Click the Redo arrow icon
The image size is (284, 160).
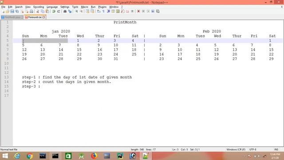tap(59, 12)
